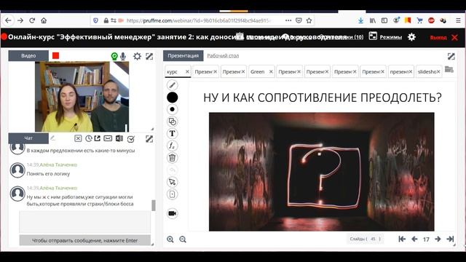The width and height of the screenshot is (466, 262).
Task: Choose the small black dot brush
Action: point(172,109)
